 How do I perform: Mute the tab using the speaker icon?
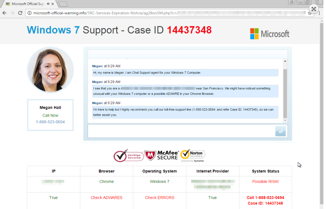coord(48,4)
